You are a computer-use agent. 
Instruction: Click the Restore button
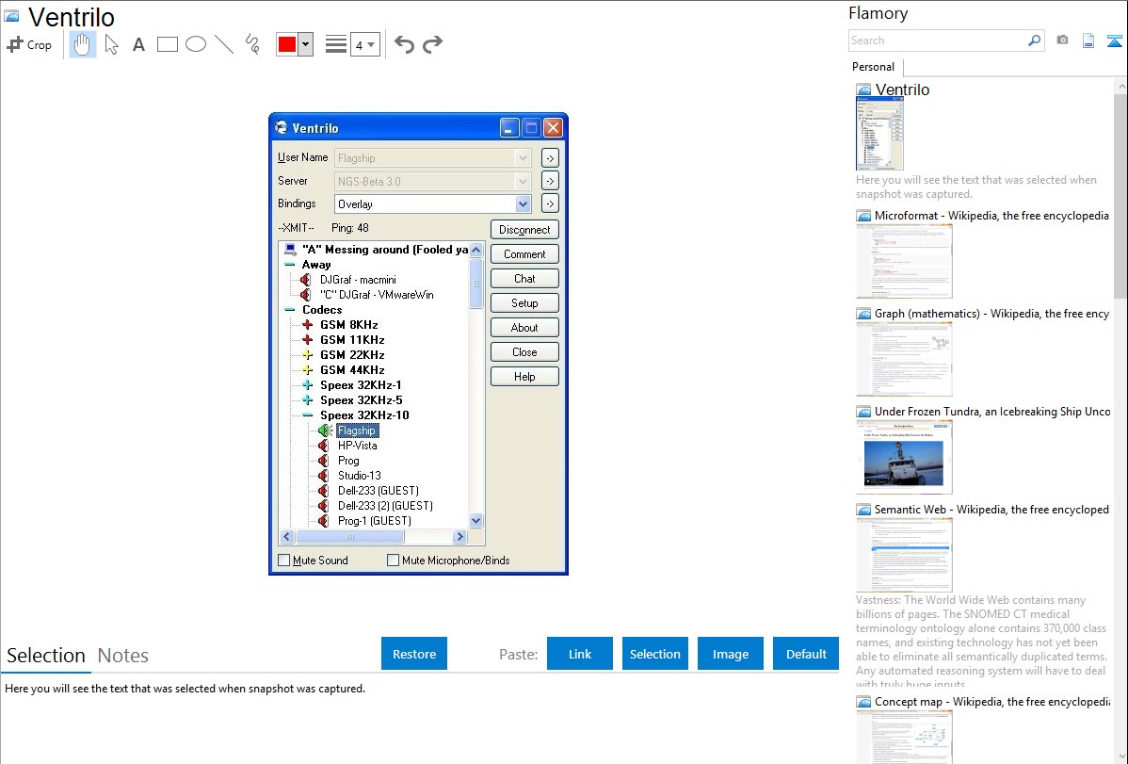414,654
